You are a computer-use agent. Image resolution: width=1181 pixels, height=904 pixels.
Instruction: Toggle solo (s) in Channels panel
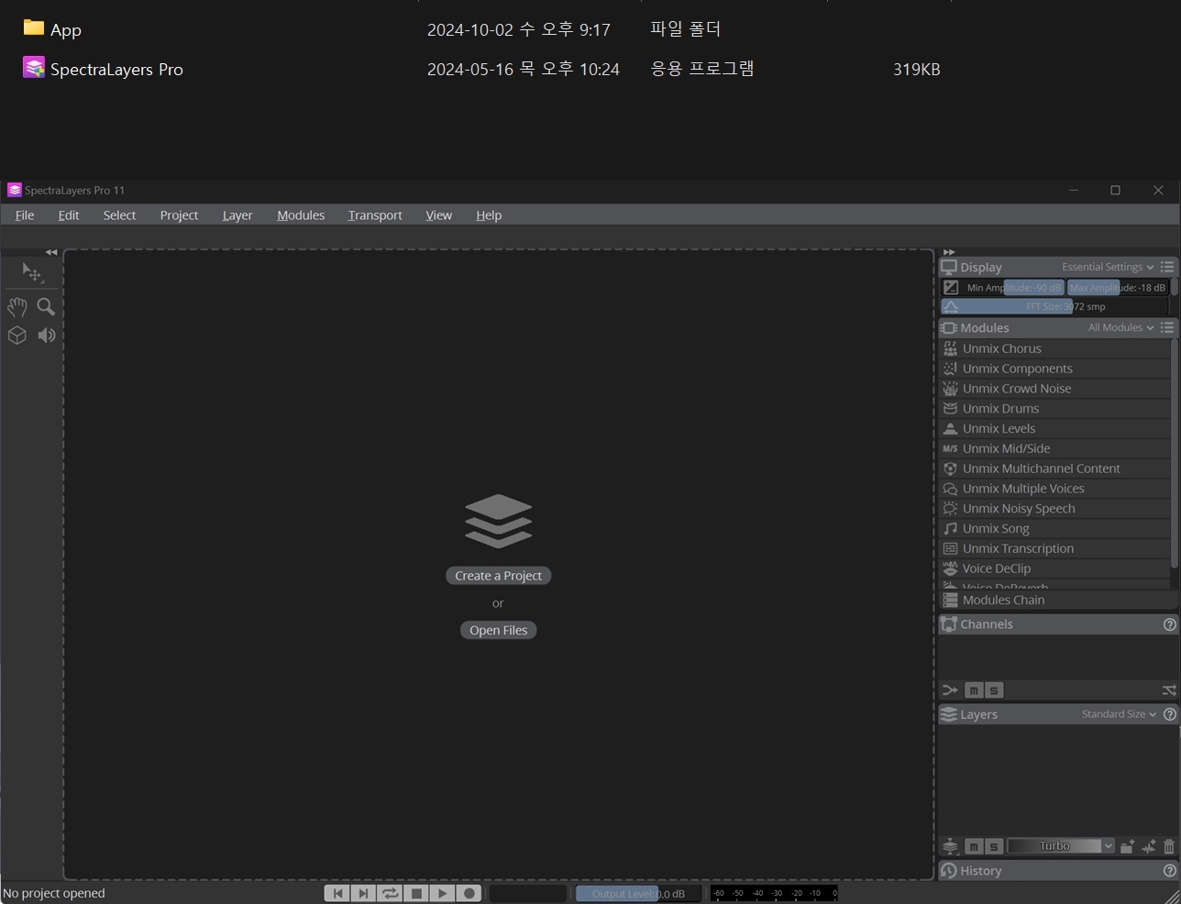993,690
